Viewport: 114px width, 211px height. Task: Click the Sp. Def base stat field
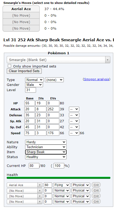(x=30, y=127)
